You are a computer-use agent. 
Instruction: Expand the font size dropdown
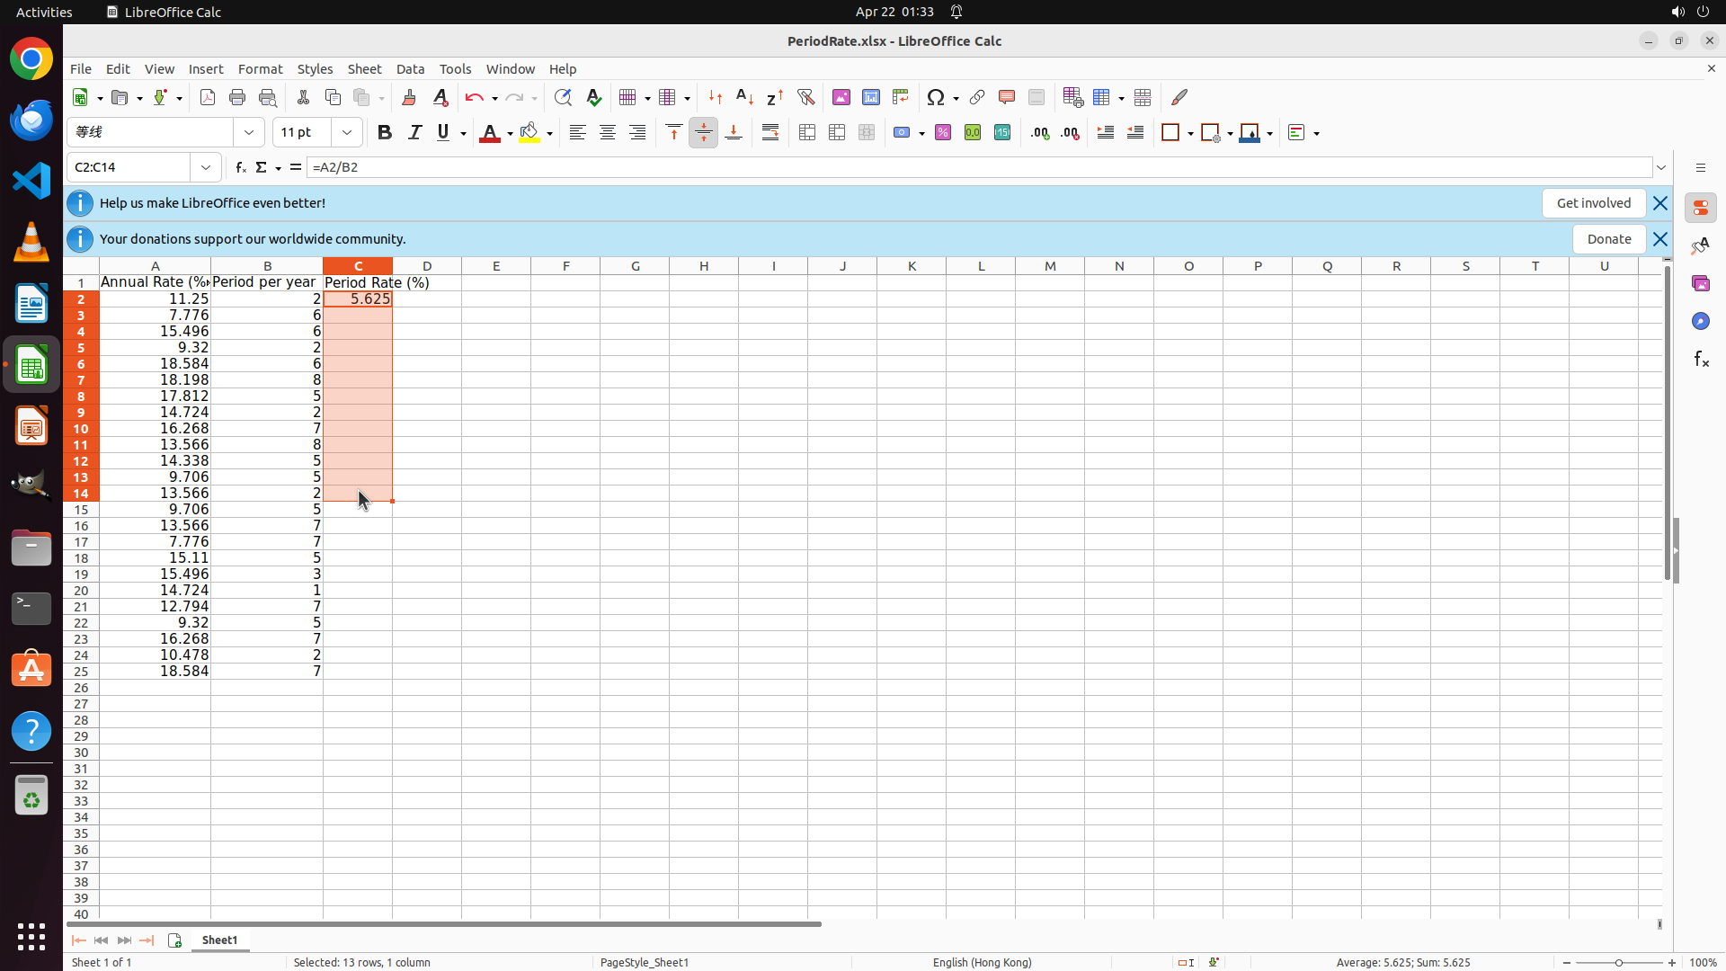[347, 133]
